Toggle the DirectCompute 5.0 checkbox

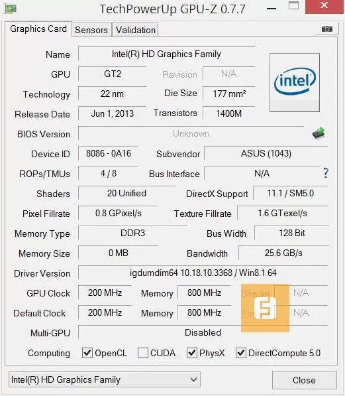pos(240,353)
